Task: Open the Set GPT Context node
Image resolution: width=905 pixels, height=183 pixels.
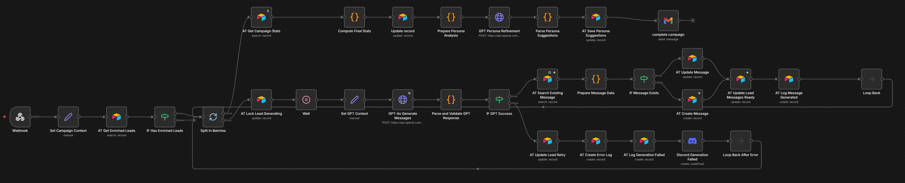Action: coord(354,100)
